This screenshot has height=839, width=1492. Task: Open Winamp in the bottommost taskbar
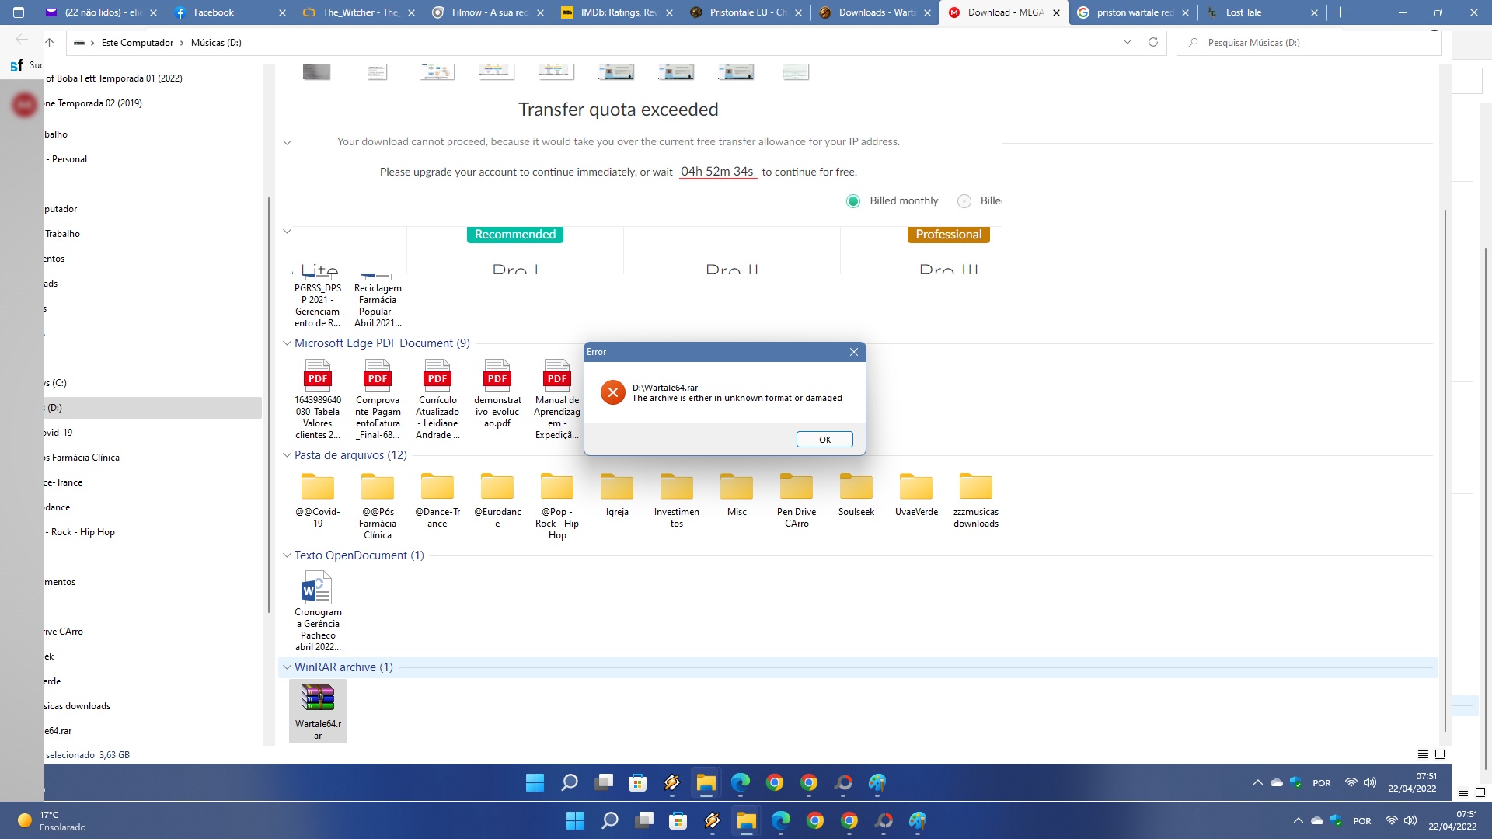point(712,821)
